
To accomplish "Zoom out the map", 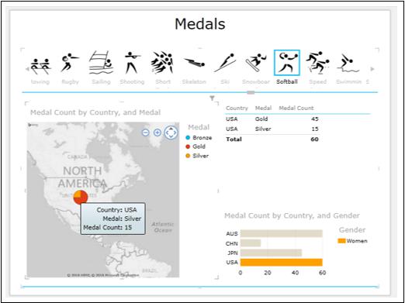I will 146,133.
